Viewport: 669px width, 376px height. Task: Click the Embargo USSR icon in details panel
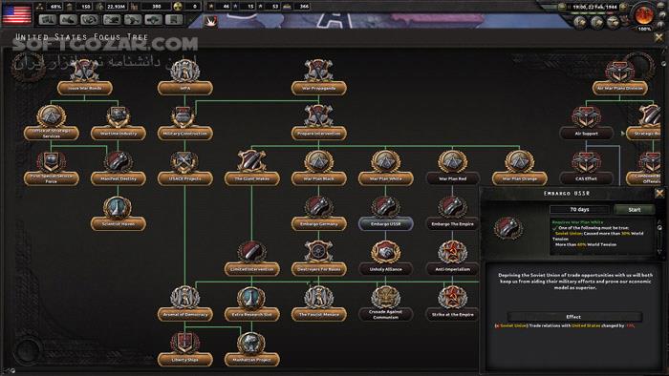coord(508,228)
